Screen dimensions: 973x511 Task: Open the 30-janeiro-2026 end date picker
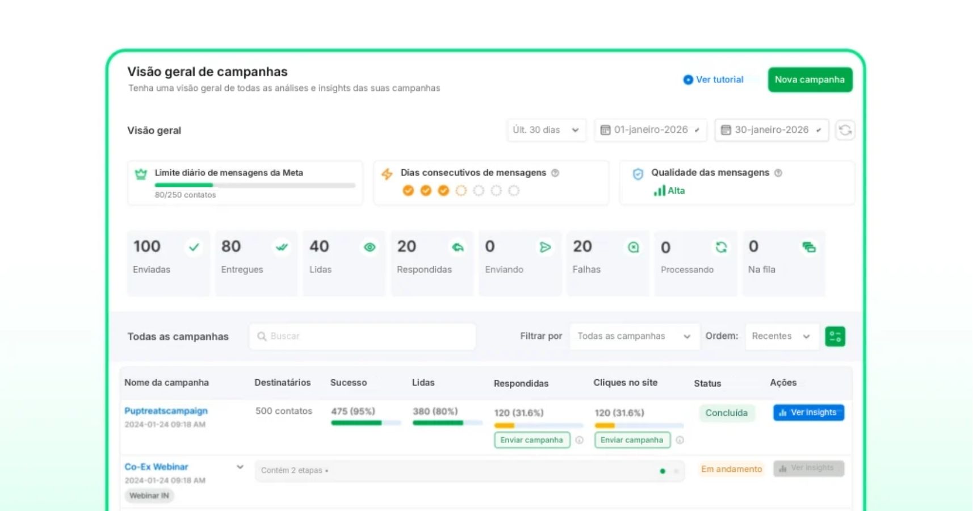pyautogui.click(x=771, y=130)
